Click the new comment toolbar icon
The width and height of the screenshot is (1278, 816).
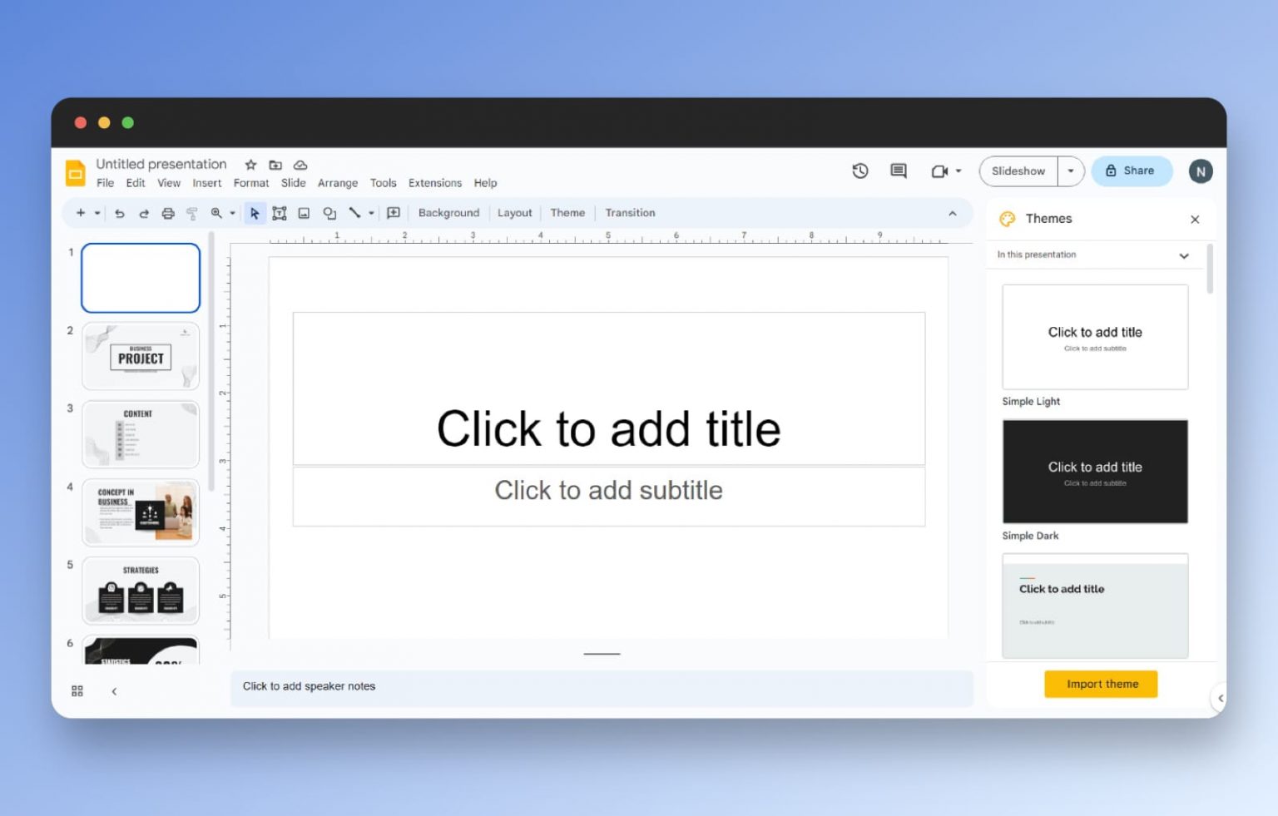pyautogui.click(x=393, y=213)
